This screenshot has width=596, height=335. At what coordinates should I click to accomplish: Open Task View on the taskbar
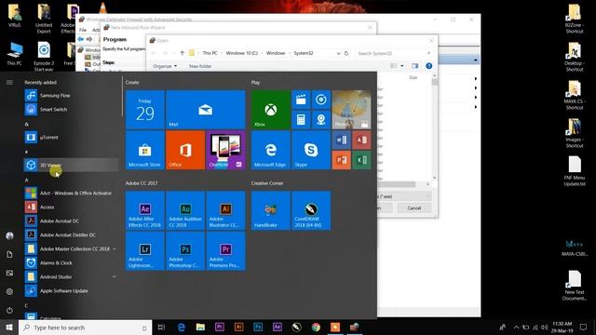(x=161, y=328)
